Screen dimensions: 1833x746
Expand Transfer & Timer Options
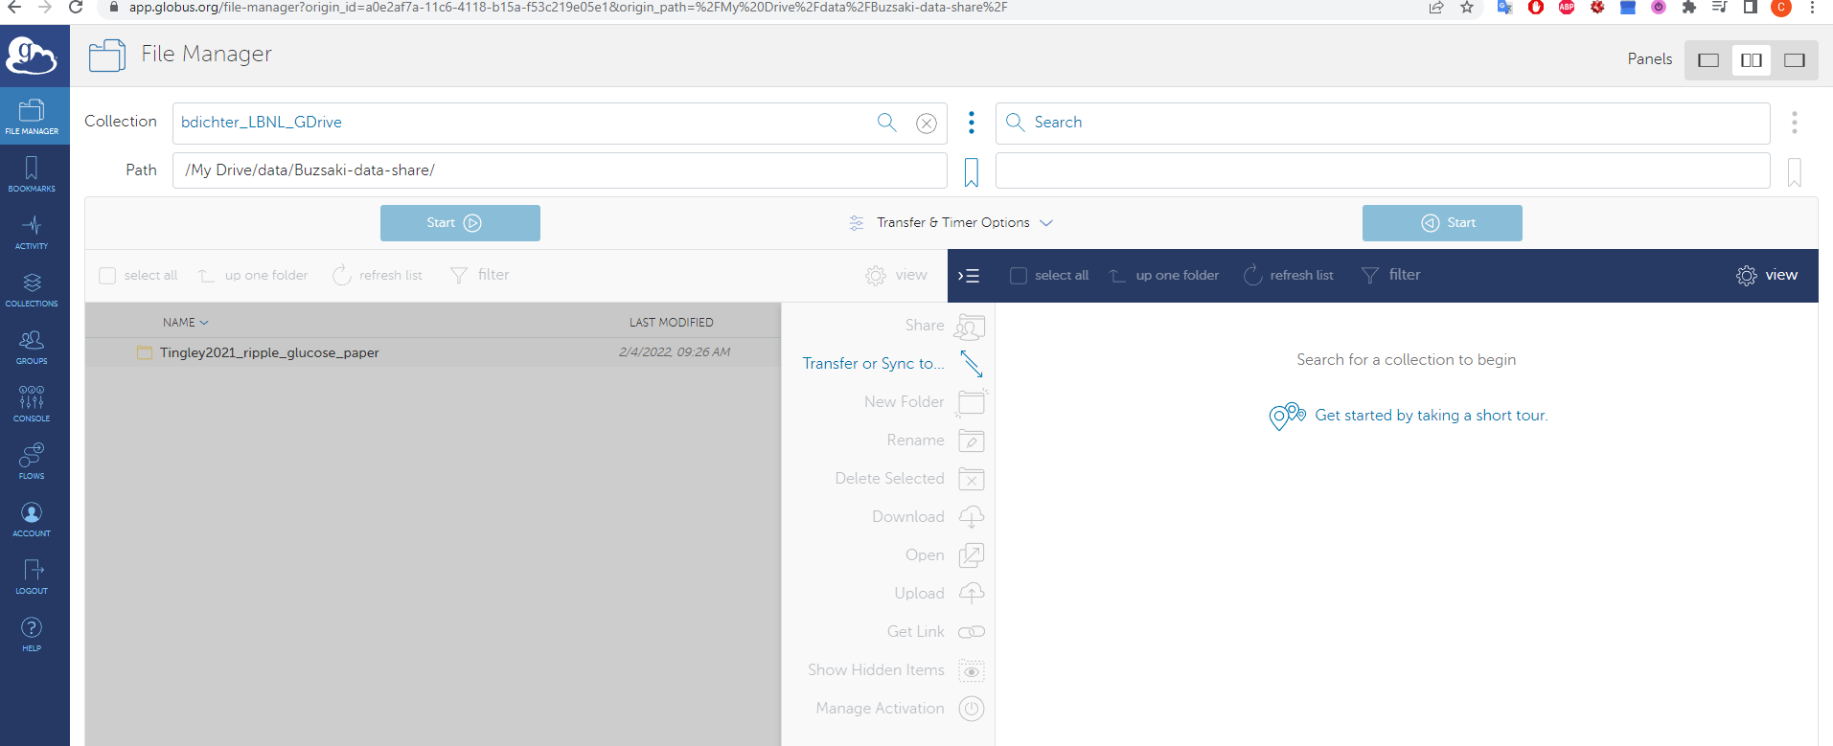[951, 223]
